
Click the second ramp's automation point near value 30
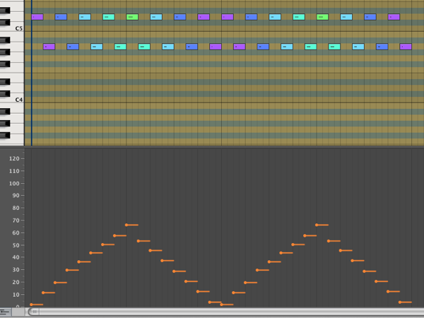257,270
